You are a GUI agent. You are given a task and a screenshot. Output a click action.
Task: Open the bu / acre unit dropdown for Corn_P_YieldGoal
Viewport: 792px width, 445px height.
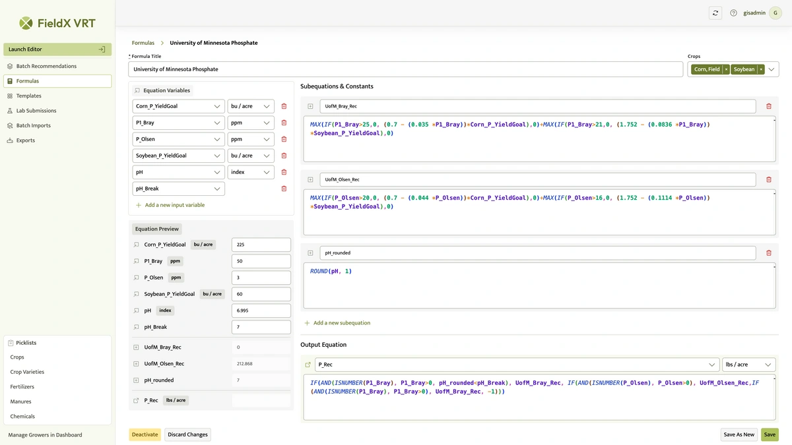pyautogui.click(x=251, y=106)
